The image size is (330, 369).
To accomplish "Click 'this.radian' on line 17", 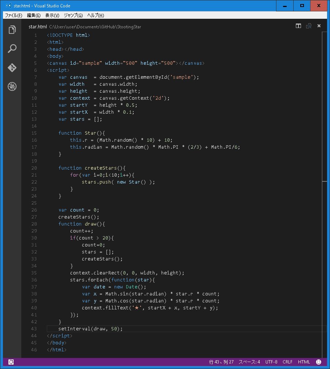I will click(86, 147).
